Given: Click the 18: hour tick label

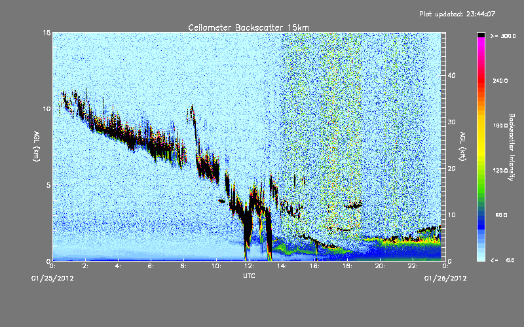Looking at the screenshot, I should click(x=347, y=266).
